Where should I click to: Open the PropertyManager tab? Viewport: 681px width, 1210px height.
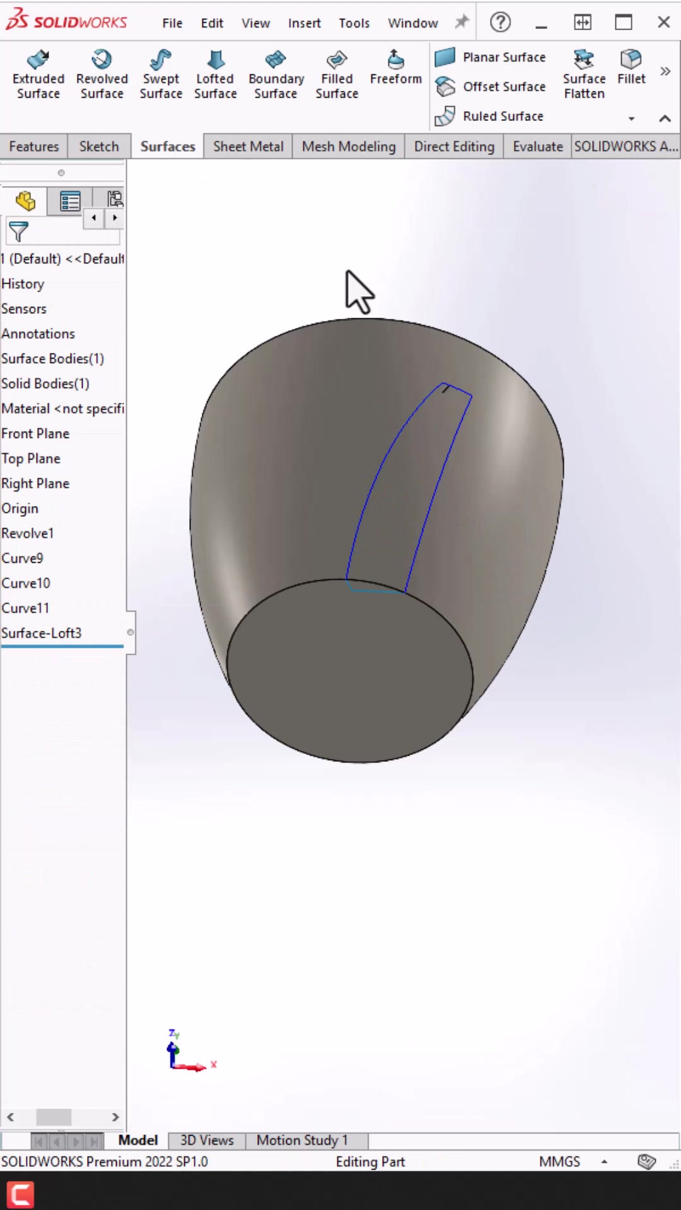[70, 201]
